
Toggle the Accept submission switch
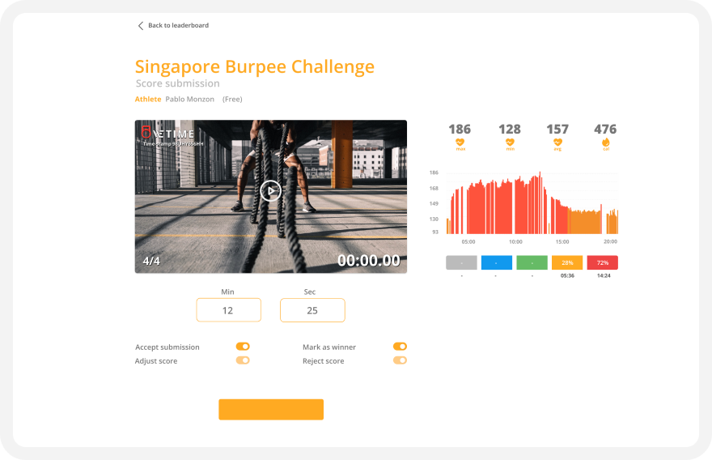pos(243,347)
